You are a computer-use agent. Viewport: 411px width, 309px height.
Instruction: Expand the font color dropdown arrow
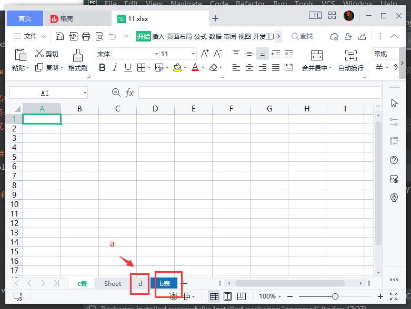(x=203, y=68)
